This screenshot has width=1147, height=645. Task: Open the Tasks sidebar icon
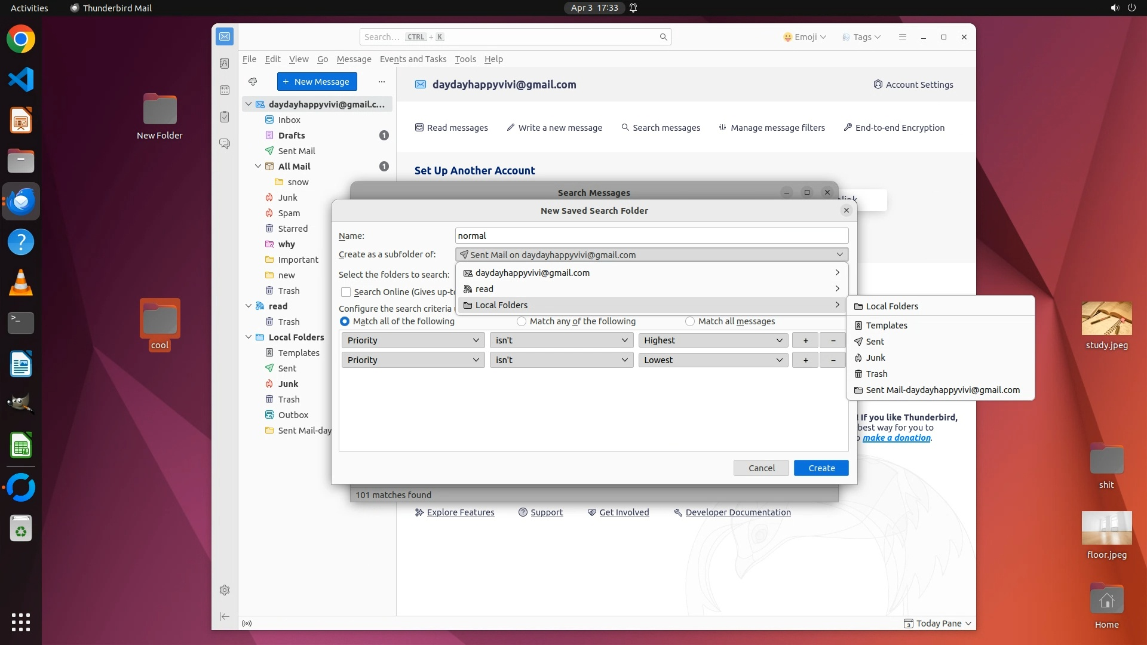[x=225, y=117]
